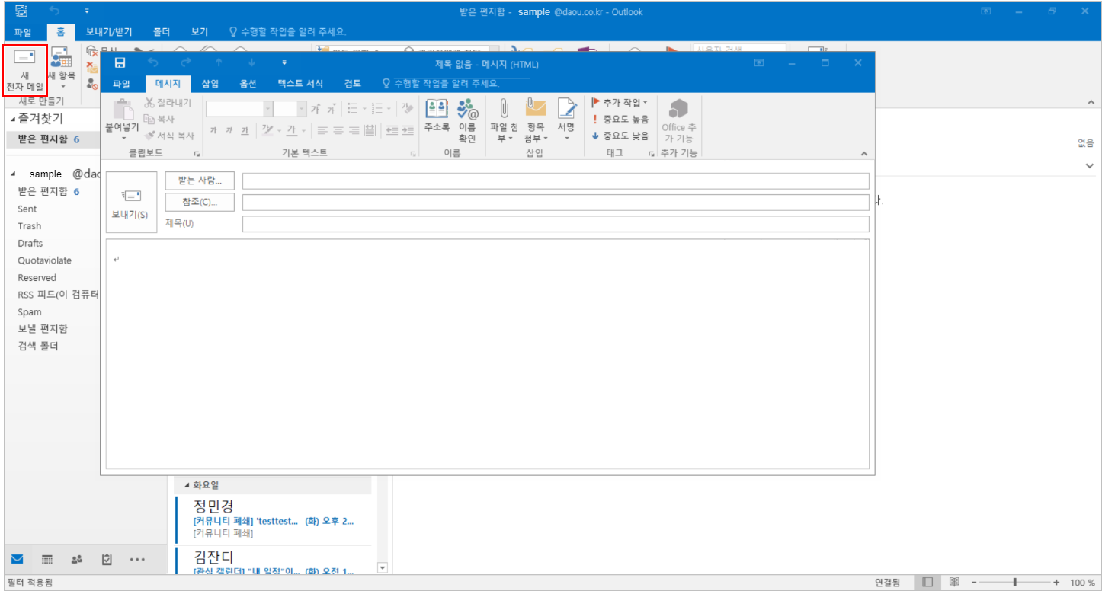This screenshot has height=591, width=1102.
Task: Toggle Center alignment in message ribbon
Action: click(x=338, y=130)
